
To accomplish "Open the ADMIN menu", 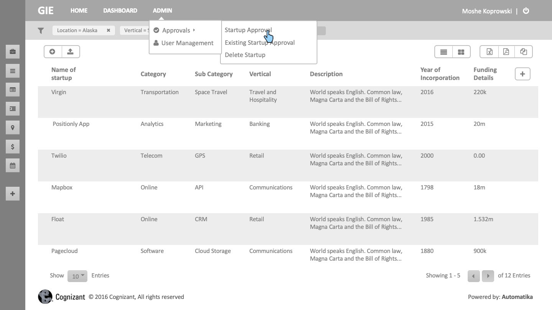I will (x=162, y=11).
